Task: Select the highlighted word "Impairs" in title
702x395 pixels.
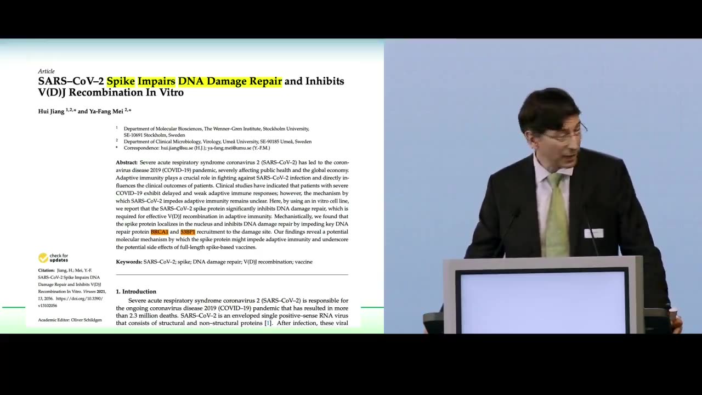Action: [156, 81]
